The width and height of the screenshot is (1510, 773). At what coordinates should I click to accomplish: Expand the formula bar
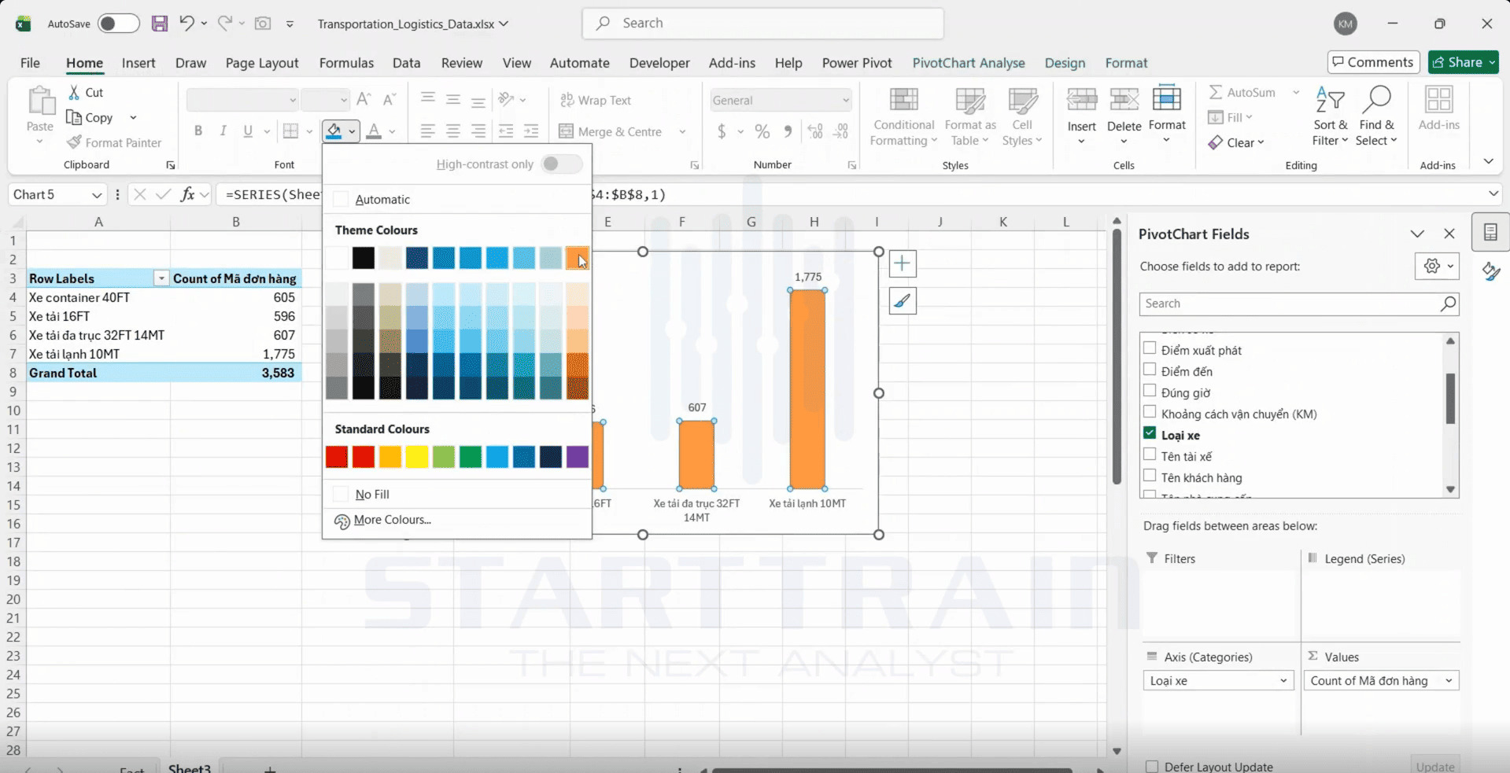pyautogui.click(x=1493, y=194)
